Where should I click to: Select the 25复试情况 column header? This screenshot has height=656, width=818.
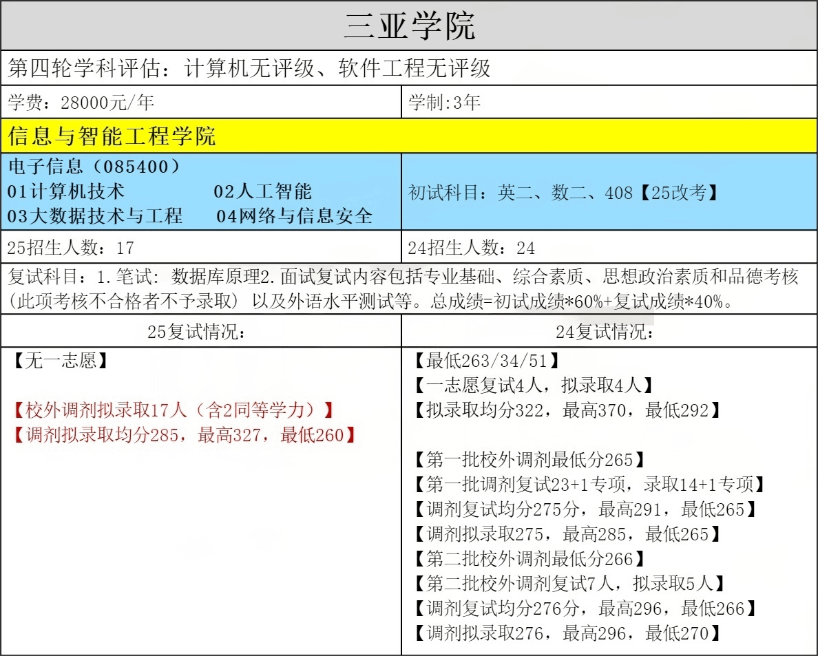click(x=196, y=332)
